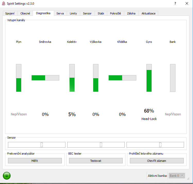Switch to the Stabi tab
The height and width of the screenshot is (184, 193).
click(101, 13)
